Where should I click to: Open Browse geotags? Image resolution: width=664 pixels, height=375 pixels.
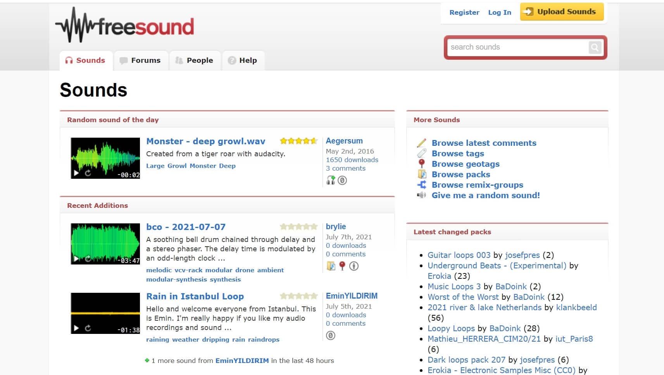pyautogui.click(x=466, y=164)
